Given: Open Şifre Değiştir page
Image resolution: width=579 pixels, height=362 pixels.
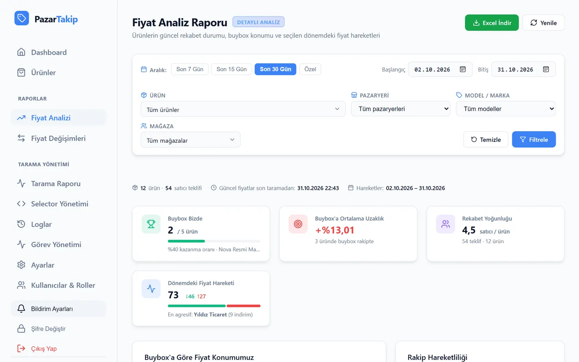Looking at the screenshot, I should point(58,328).
